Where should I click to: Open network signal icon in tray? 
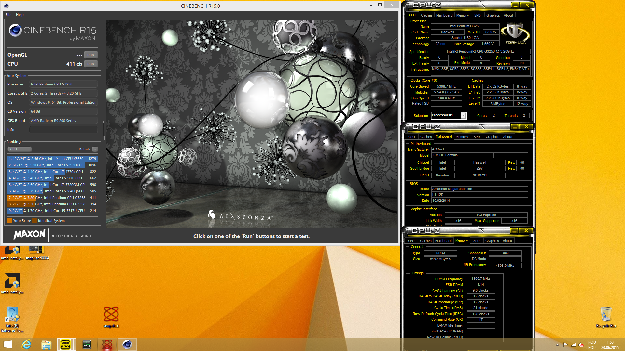pyautogui.click(x=573, y=345)
